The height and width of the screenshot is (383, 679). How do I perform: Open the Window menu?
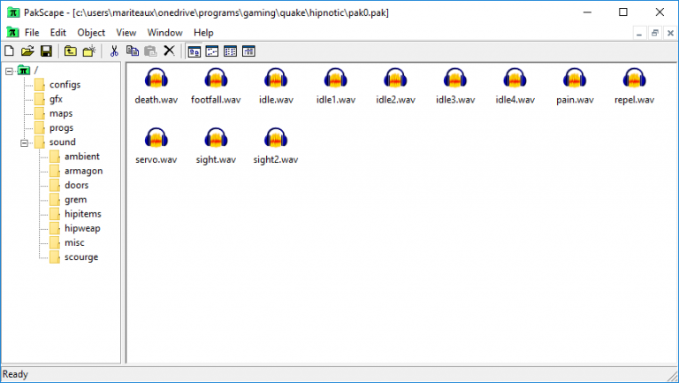[x=165, y=33]
